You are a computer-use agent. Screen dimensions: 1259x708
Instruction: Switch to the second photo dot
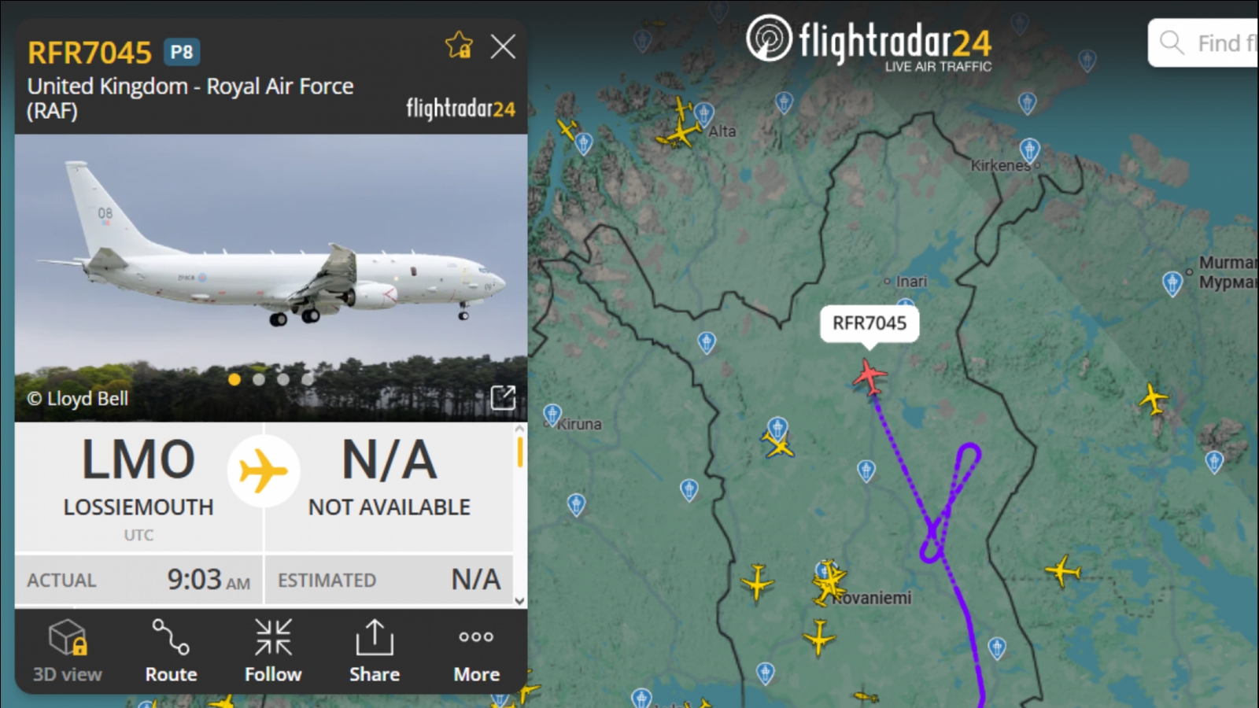[259, 379]
